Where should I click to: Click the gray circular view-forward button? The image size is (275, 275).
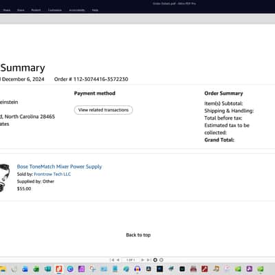coord(162,260)
